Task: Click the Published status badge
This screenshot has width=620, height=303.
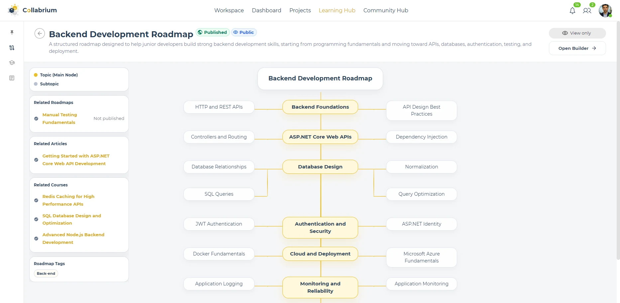Action: pos(213,32)
